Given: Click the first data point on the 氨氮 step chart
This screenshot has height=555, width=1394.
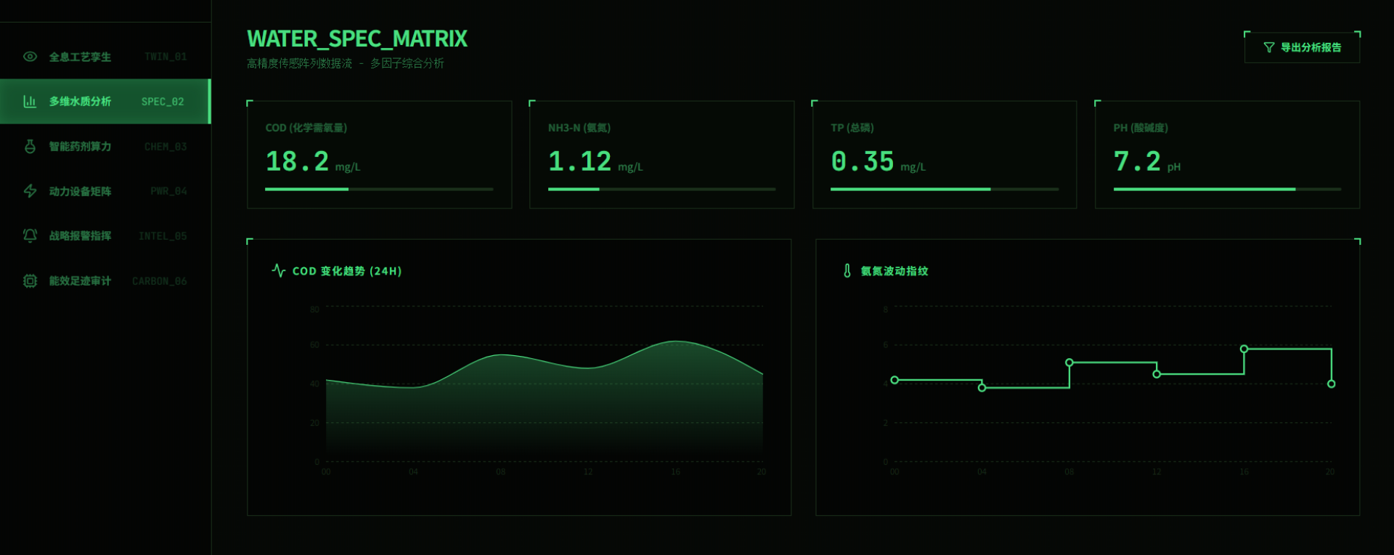Looking at the screenshot, I should (x=894, y=380).
